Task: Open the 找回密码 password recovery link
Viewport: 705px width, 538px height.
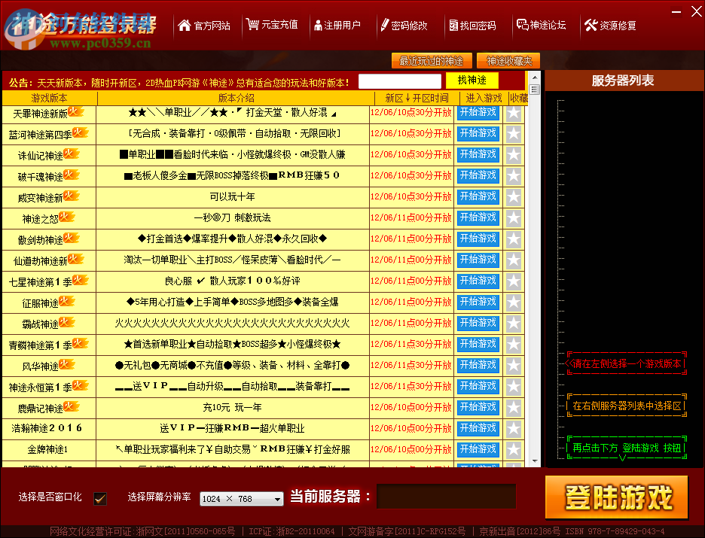Action: click(x=472, y=25)
